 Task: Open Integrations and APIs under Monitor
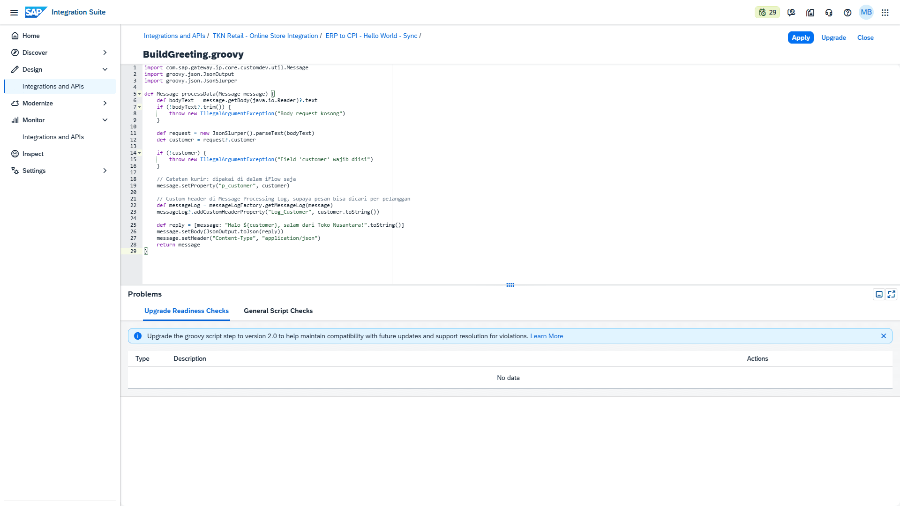point(60,137)
